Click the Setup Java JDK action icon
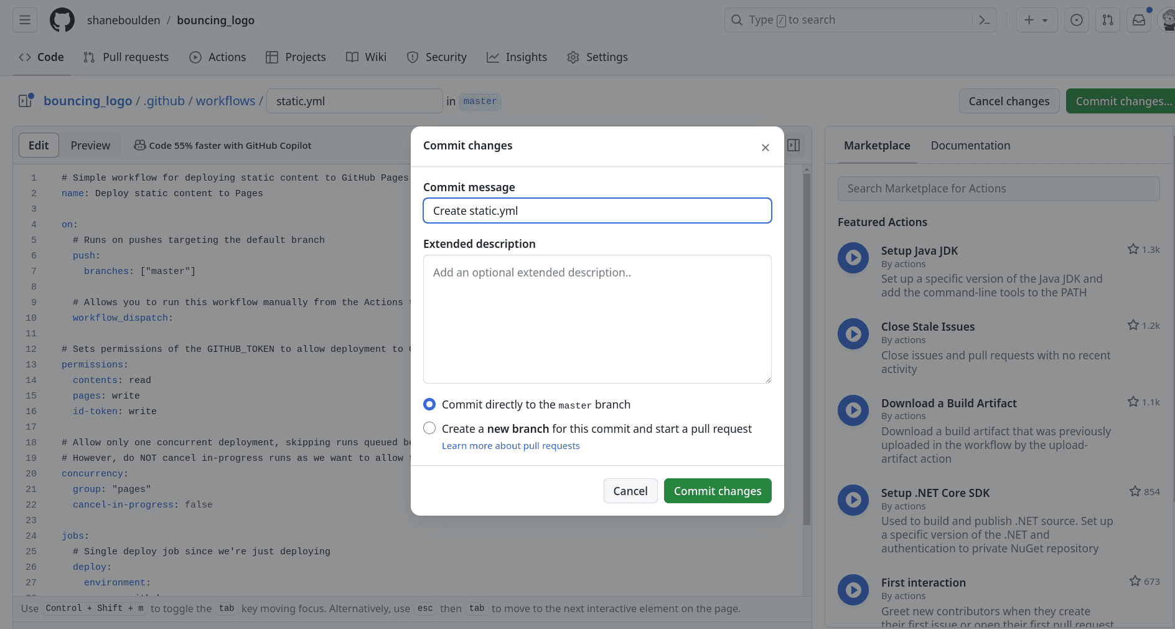 pos(853,258)
